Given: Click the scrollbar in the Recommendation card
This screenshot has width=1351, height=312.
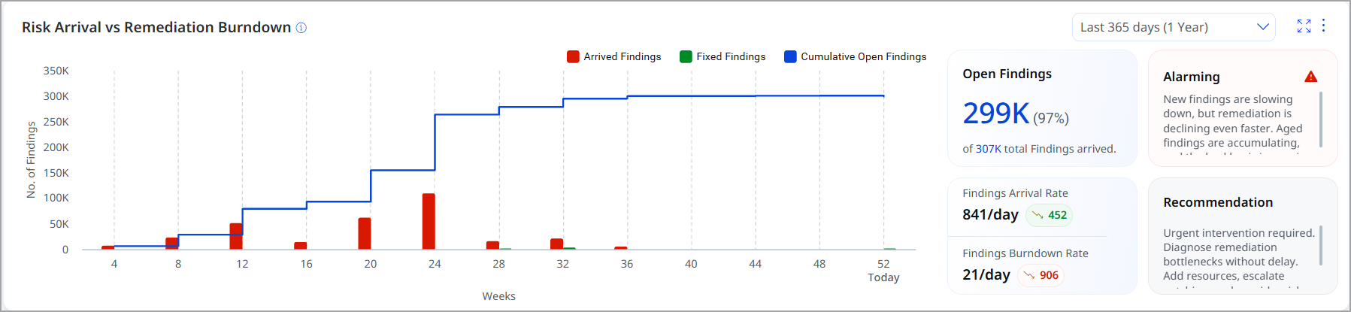Looking at the screenshot, I should pos(1320,245).
